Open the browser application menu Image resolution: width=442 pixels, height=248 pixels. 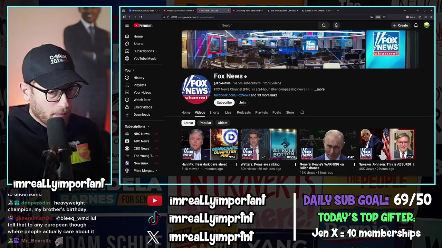[x=431, y=17]
